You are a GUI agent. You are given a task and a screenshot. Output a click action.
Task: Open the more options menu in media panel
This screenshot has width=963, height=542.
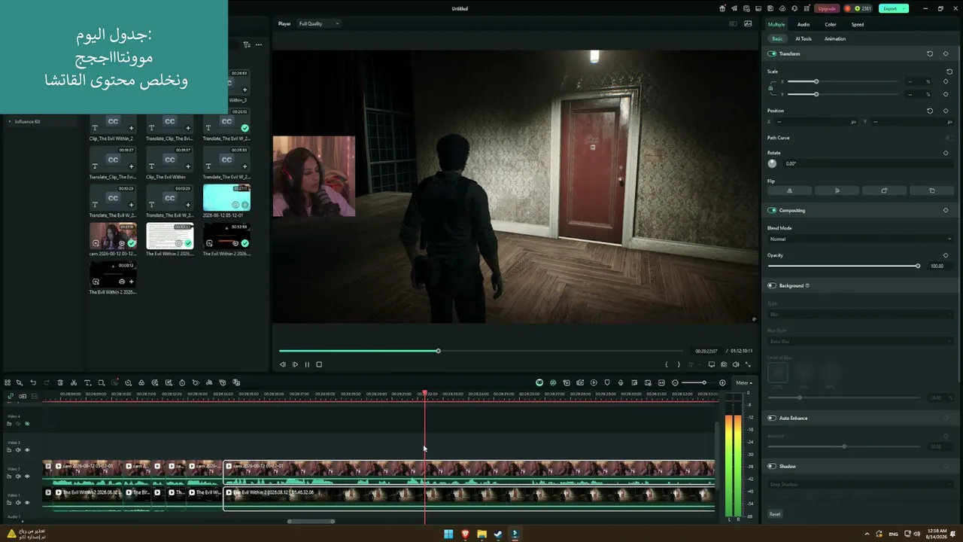point(259,44)
